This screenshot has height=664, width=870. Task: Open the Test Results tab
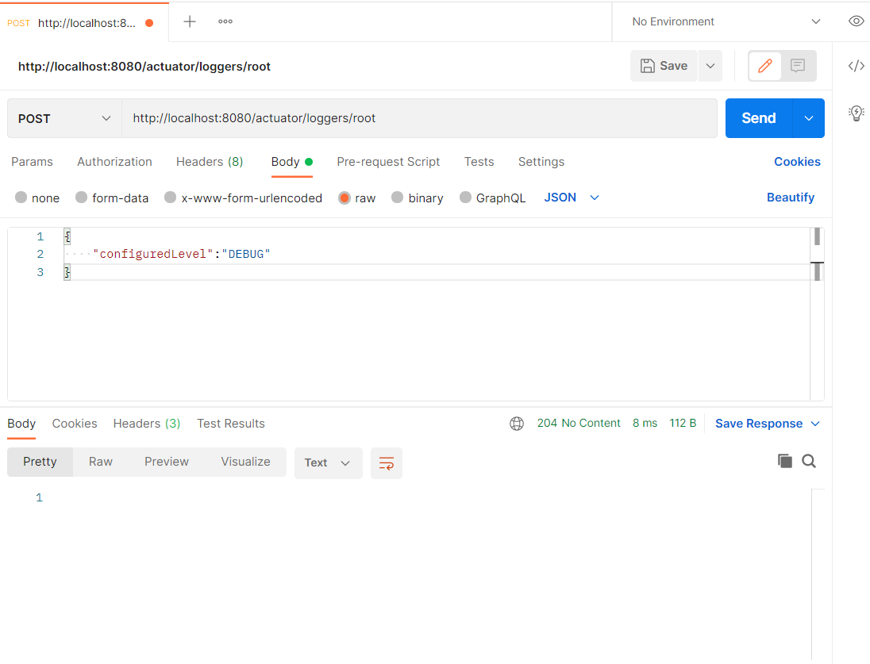pos(231,424)
